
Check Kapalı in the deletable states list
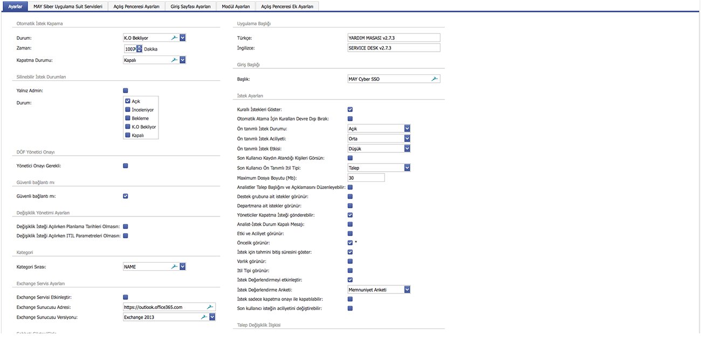[x=128, y=135]
